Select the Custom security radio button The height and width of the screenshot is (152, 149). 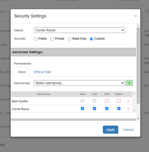pyautogui.click(x=91, y=39)
